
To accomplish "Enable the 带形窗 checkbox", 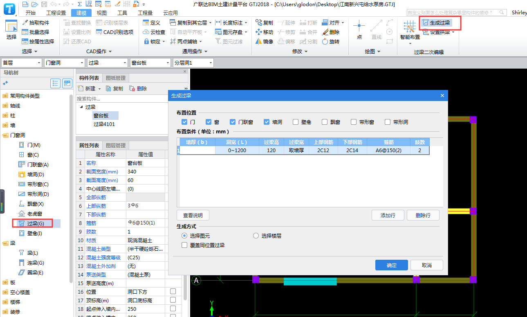I will pos(354,122).
